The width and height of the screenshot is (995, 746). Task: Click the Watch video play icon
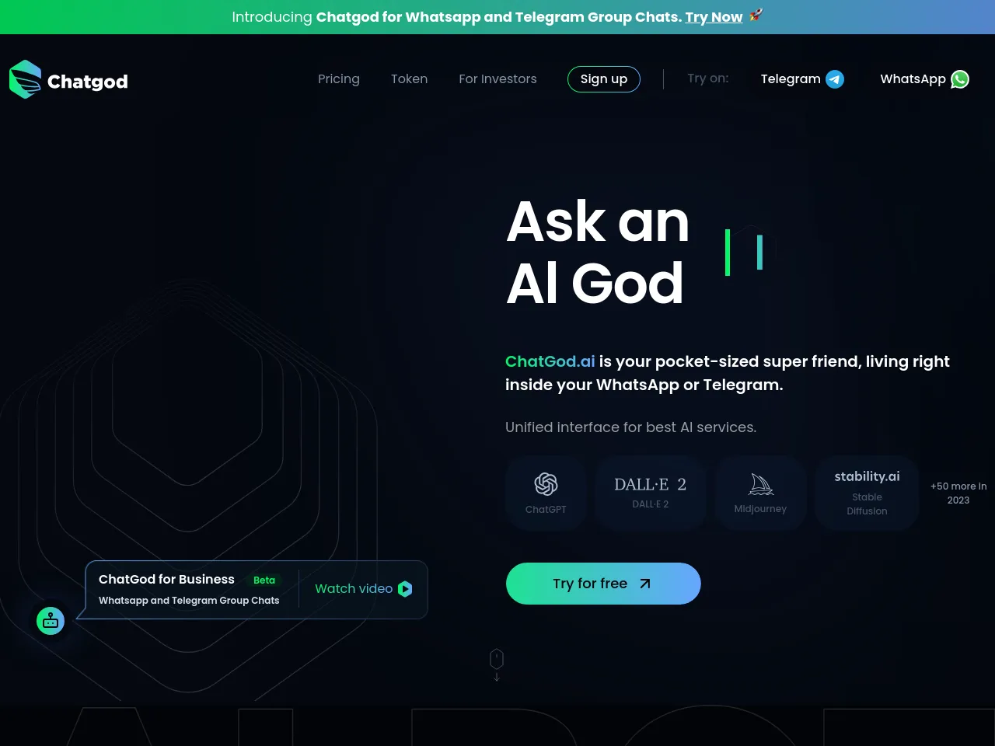tap(405, 589)
